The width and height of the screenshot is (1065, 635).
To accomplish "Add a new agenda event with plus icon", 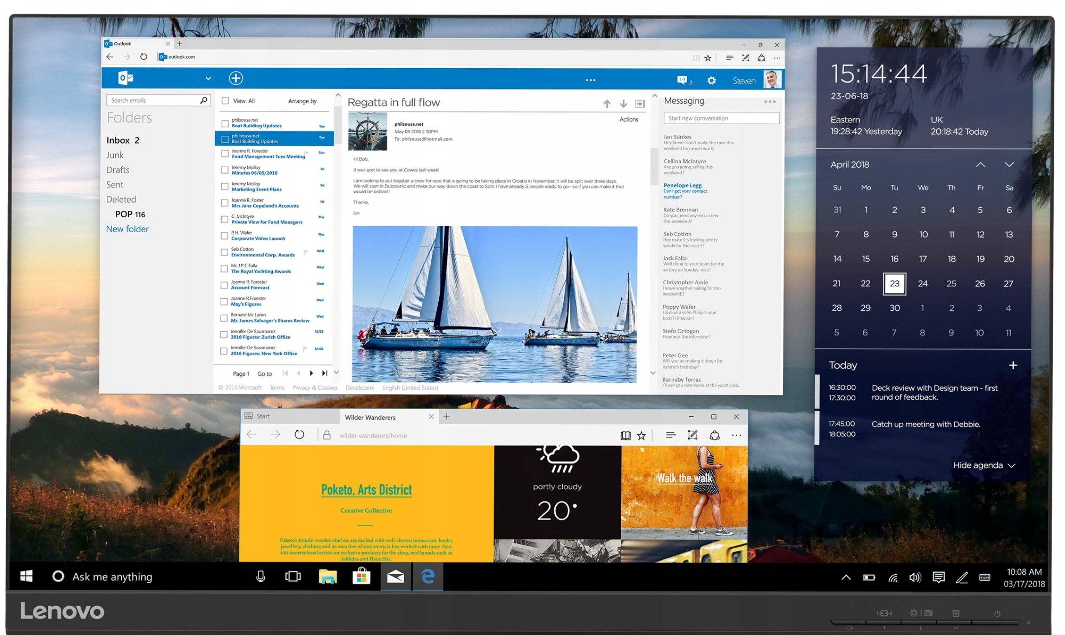I will coord(1012,365).
